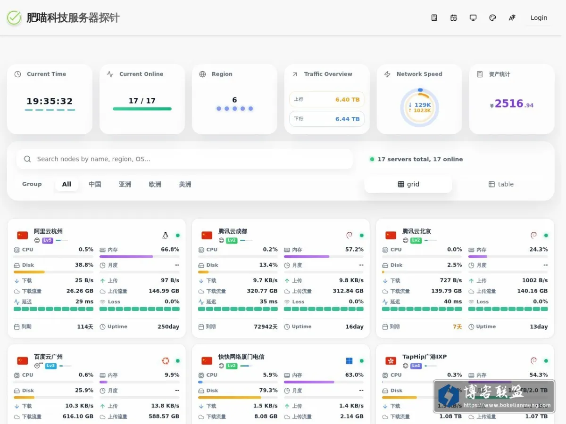This screenshot has height=424, width=566.
Task: Click the Windows icon on 快快网络厦门电信 card
Action: click(x=349, y=361)
